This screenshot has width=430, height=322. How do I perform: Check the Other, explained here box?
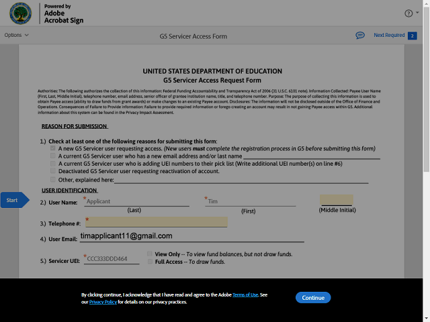pyautogui.click(x=53, y=180)
